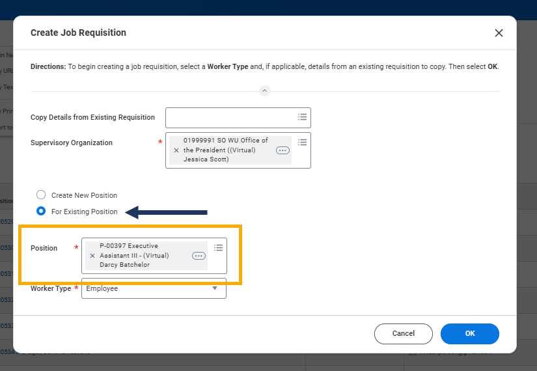Open the Worker Type dropdown

(154, 288)
